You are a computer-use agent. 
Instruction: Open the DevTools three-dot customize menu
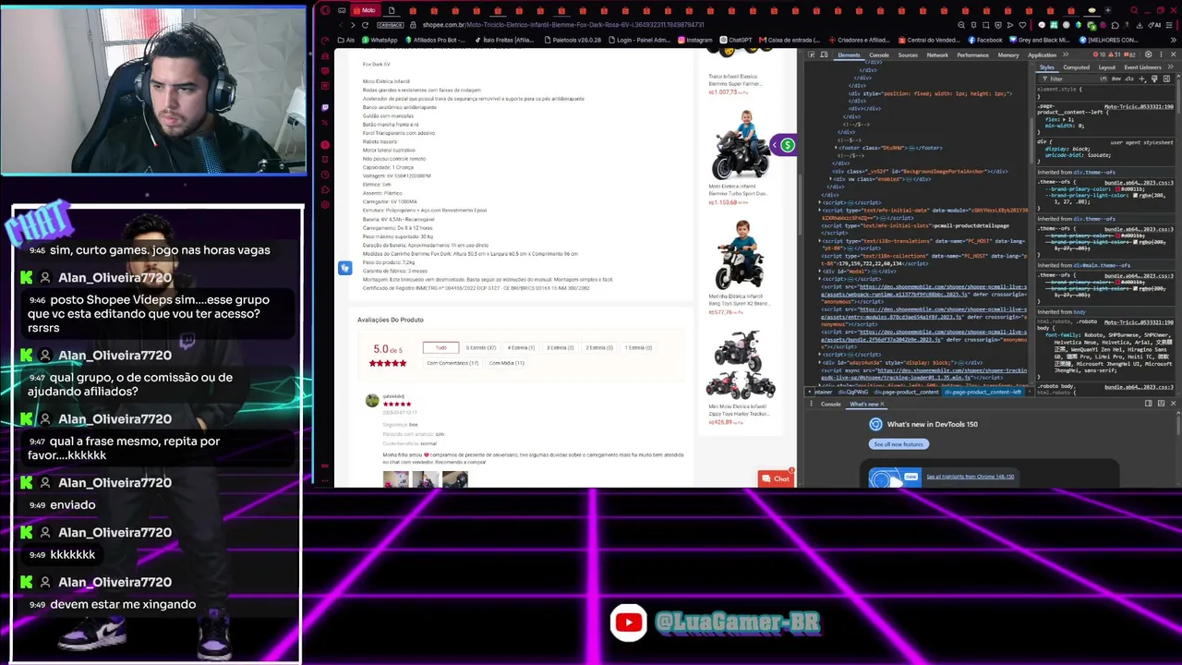(1161, 54)
